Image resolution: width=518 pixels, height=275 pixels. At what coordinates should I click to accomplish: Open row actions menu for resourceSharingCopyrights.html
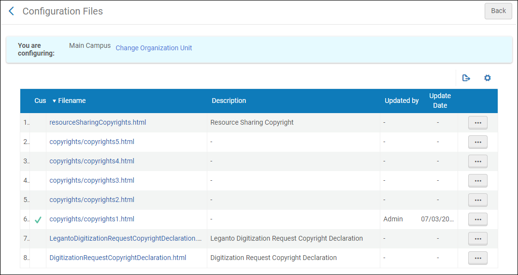pyautogui.click(x=478, y=123)
